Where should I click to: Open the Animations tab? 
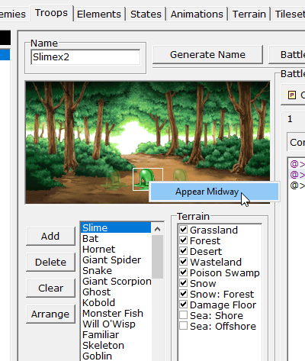197,15
